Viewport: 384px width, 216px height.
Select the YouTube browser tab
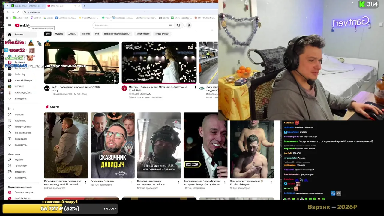[64, 6]
